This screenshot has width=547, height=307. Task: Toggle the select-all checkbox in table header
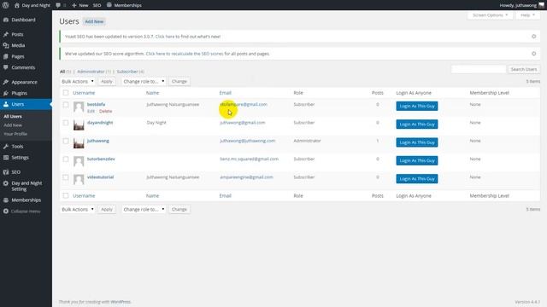click(x=66, y=93)
